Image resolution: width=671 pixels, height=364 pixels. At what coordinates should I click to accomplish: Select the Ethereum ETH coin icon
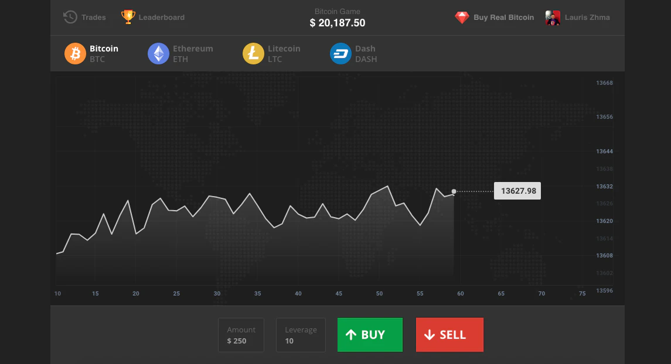pyautogui.click(x=158, y=53)
